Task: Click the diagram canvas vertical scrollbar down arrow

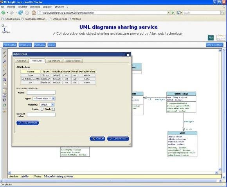Action: (220, 169)
